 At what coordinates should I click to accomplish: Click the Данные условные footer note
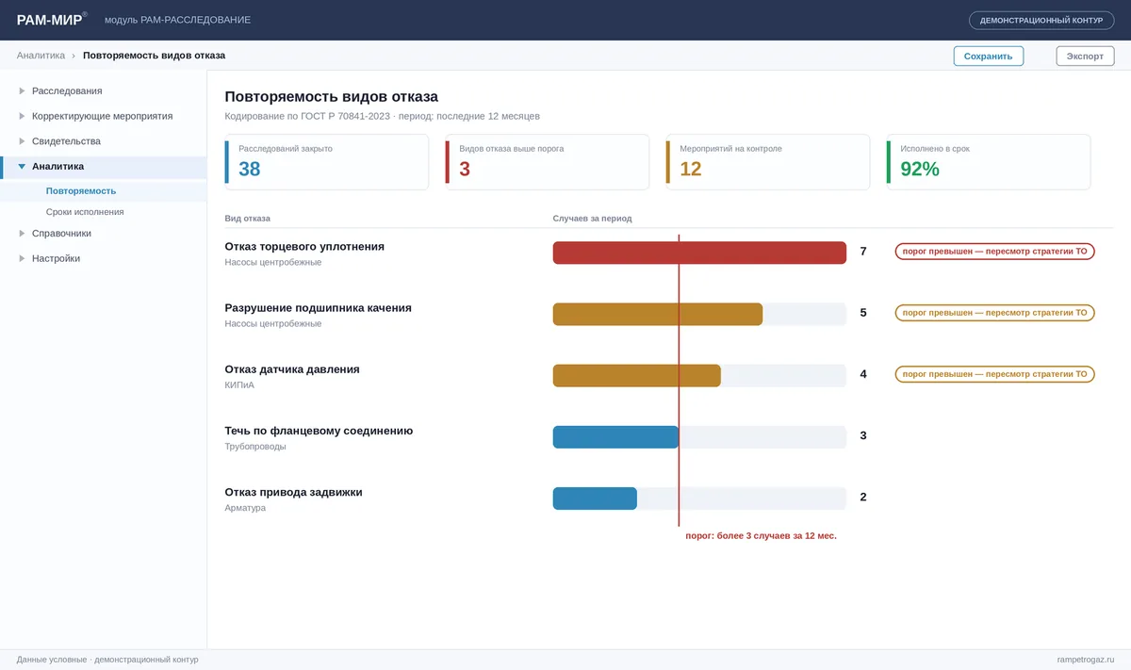107,660
